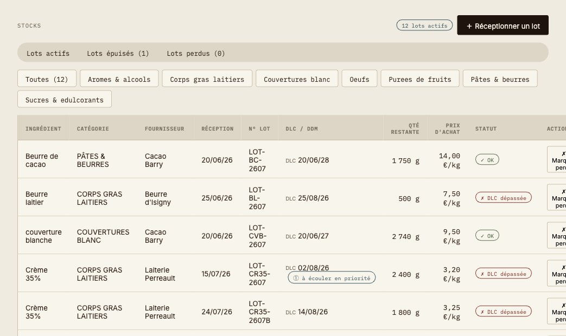The height and width of the screenshot is (336, 566).
Task: Click the couverture blanche ingredient cell
Action: click(43, 236)
